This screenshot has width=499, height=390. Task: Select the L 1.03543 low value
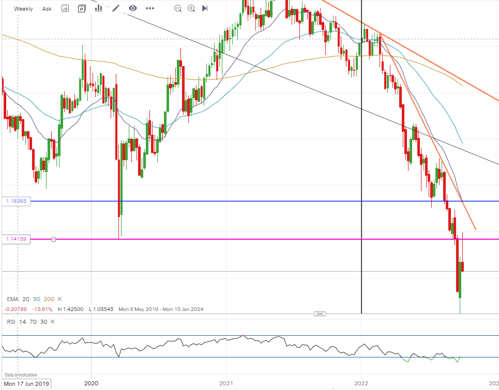click(x=101, y=309)
